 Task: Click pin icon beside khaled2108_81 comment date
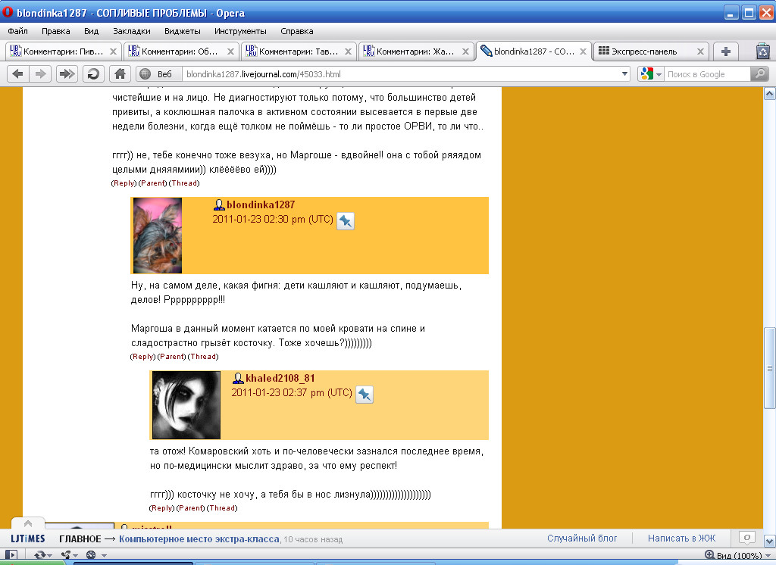pyautogui.click(x=365, y=394)
